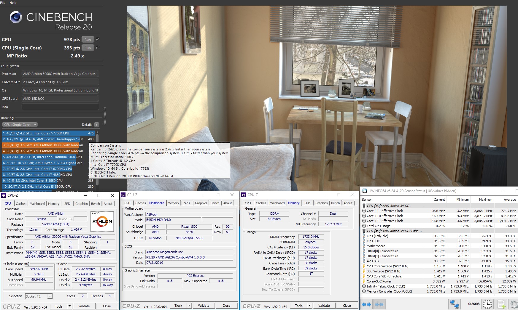Select Intel Core i7-7700K ranking bar
Viewport: 518px width, 310px height.
48,133
